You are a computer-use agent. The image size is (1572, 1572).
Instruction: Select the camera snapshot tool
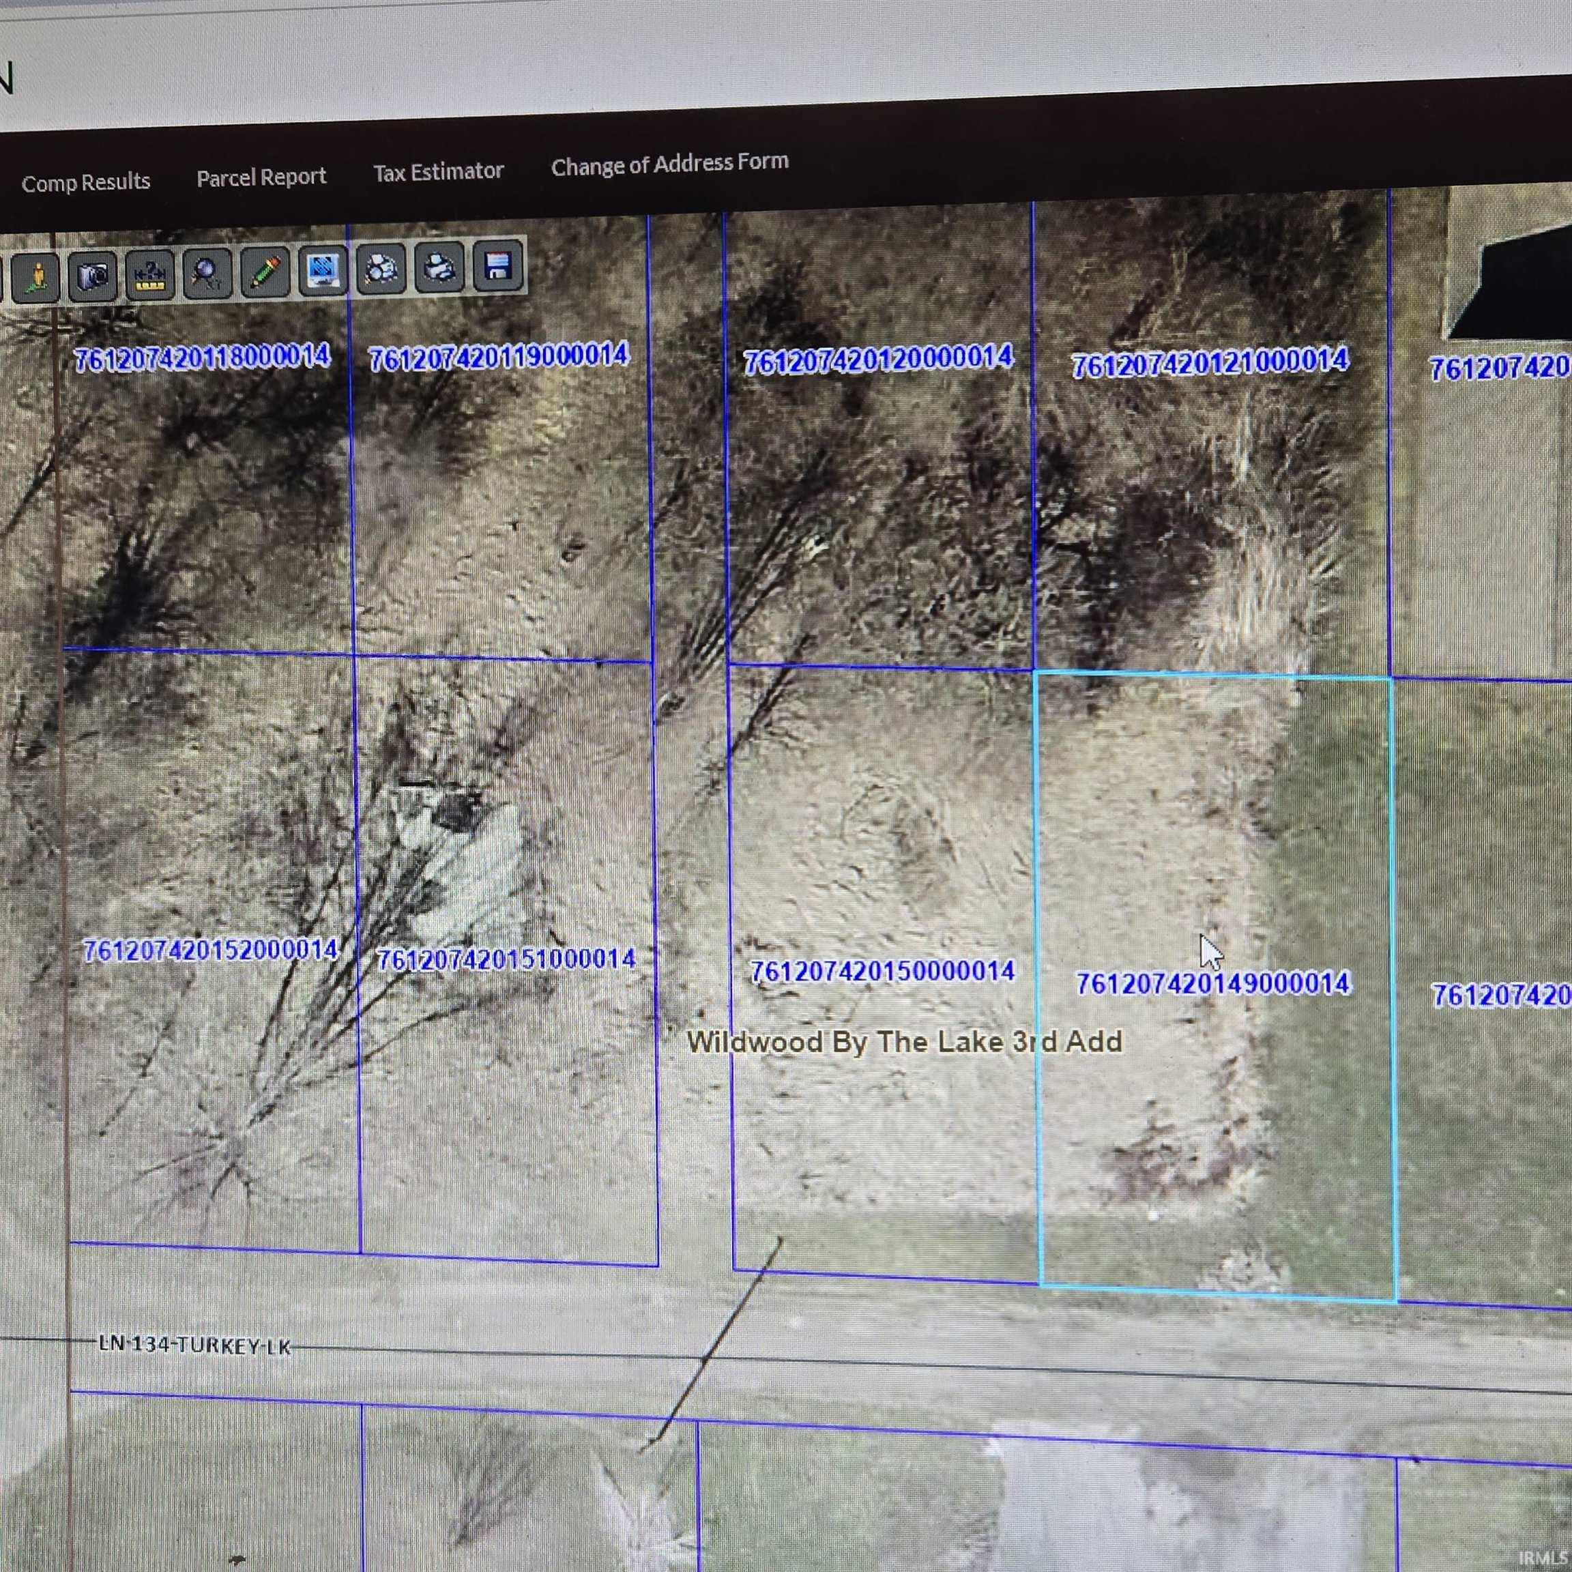(92, 274)
